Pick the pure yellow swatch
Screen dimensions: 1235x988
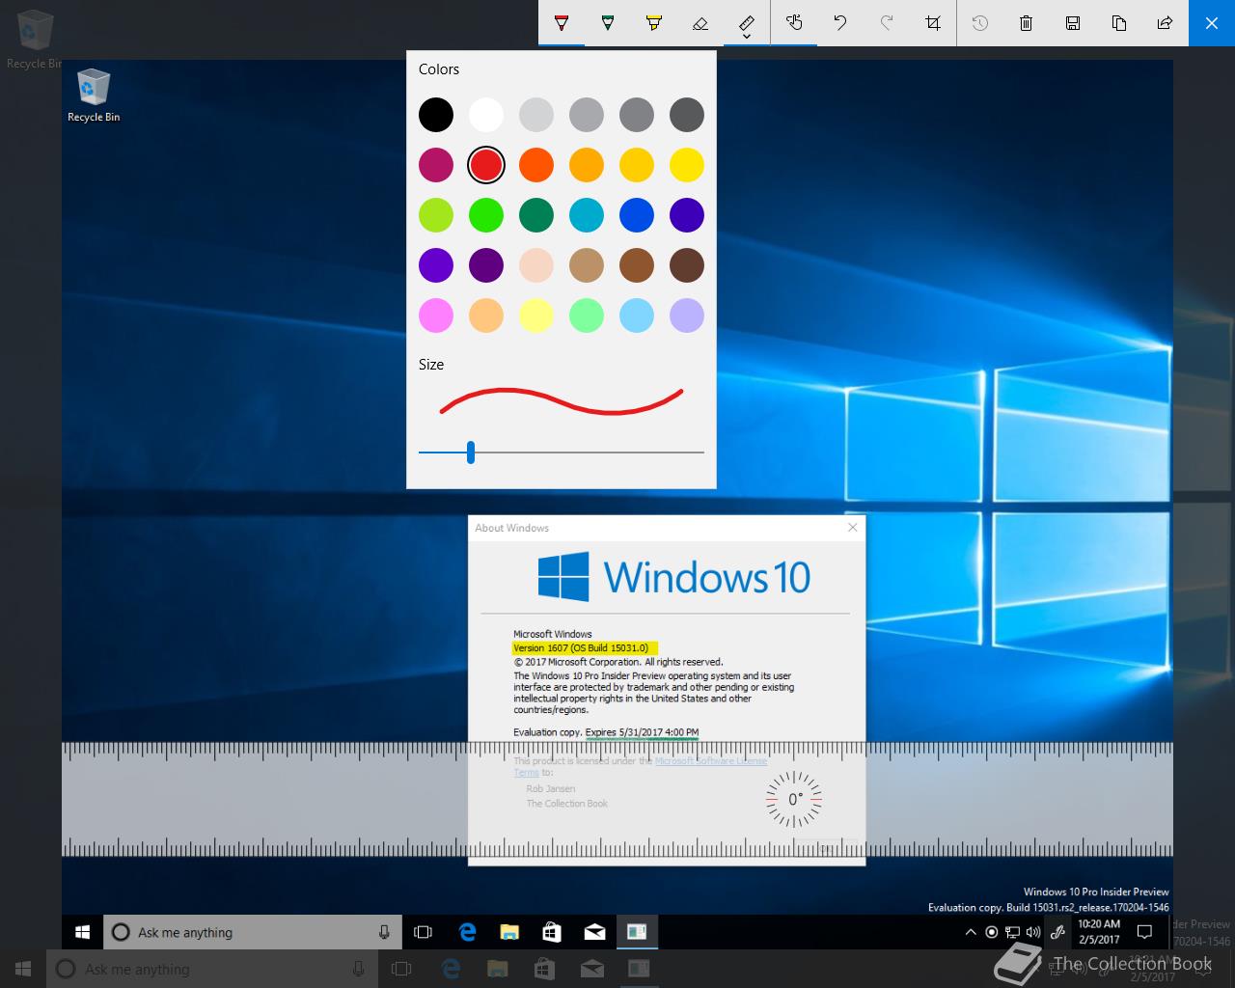687,165
